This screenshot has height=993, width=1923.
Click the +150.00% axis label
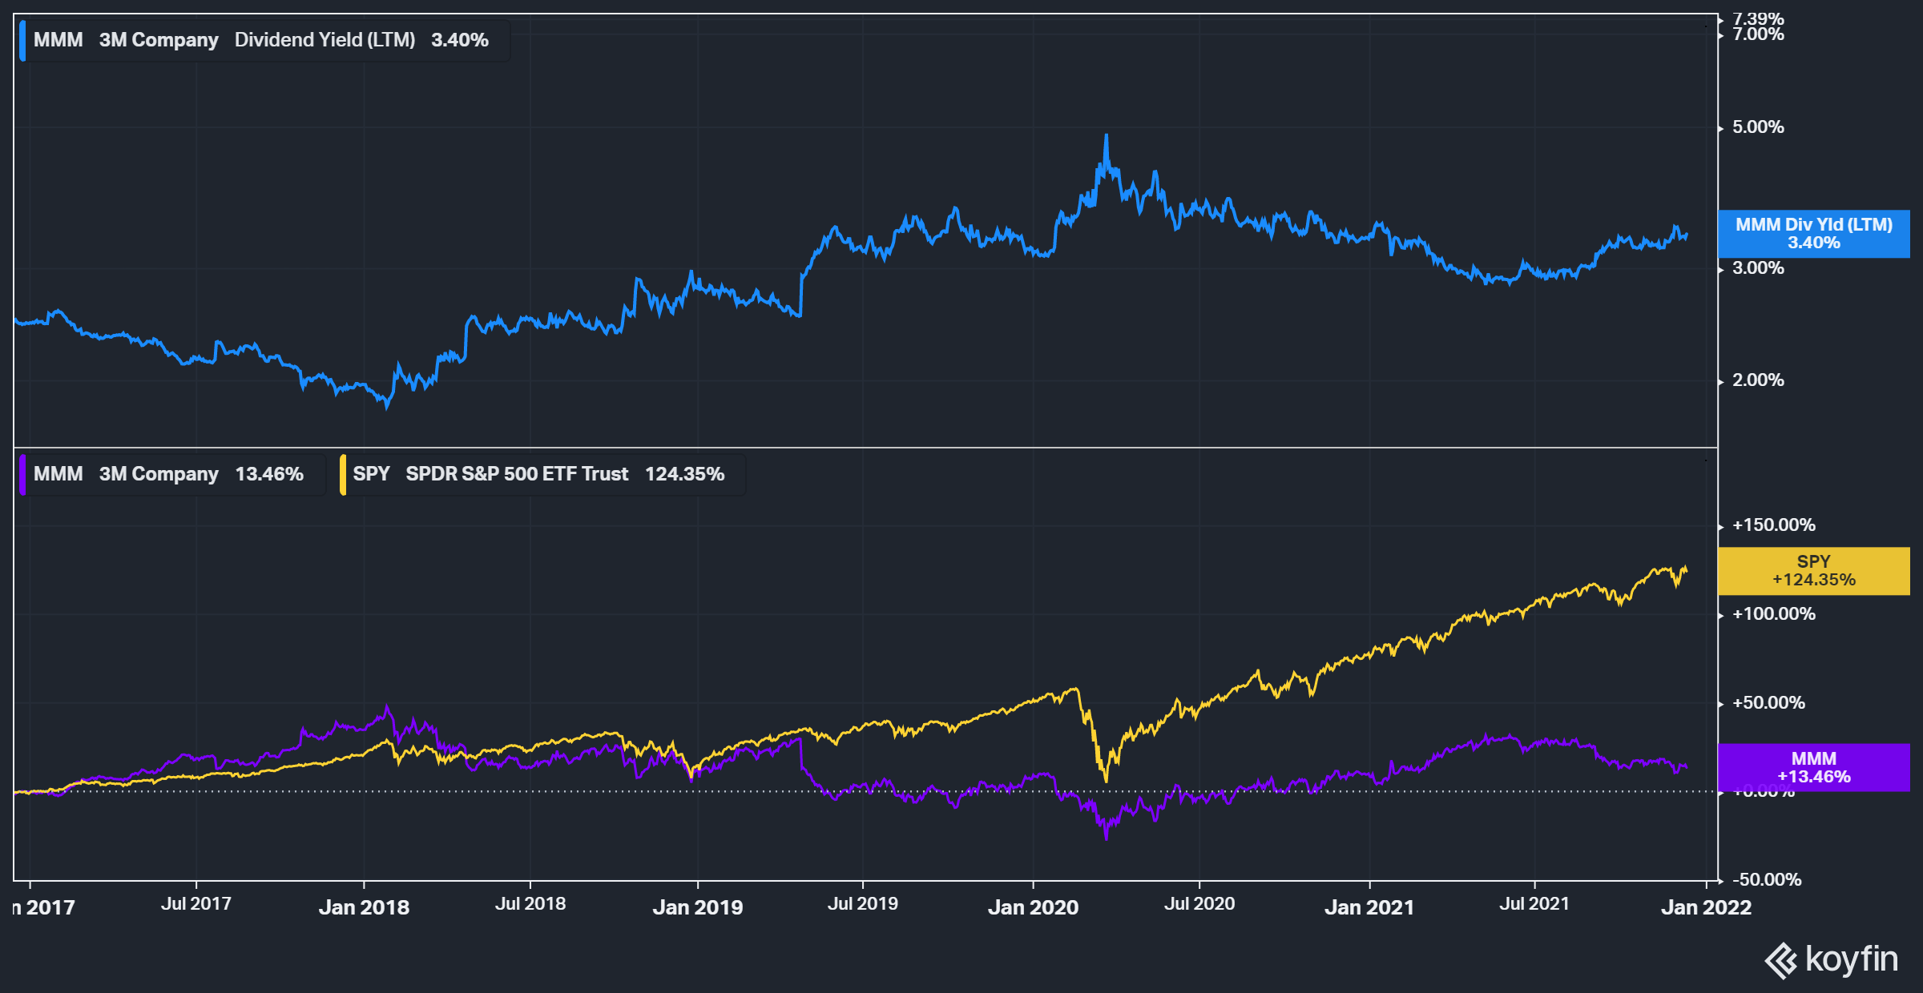[x=1774, y=525]
